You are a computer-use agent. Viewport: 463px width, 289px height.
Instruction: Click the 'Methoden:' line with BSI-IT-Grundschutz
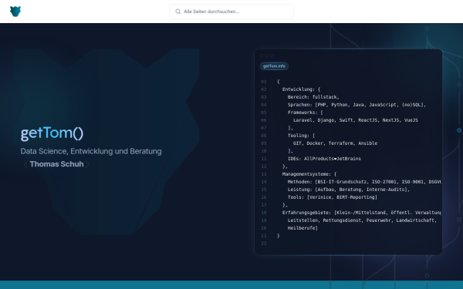(364, 182)
